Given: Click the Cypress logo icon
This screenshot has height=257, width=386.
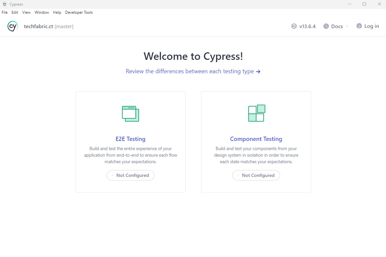Looking at the screenshot, I should click(x=12, y=26).
